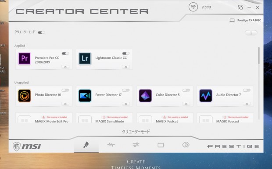Click the MAGIX Samplitude label
Screen dimensions: 272x169
[110, 121]
